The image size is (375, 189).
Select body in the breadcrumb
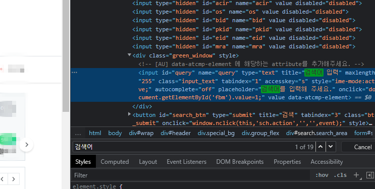115,133
